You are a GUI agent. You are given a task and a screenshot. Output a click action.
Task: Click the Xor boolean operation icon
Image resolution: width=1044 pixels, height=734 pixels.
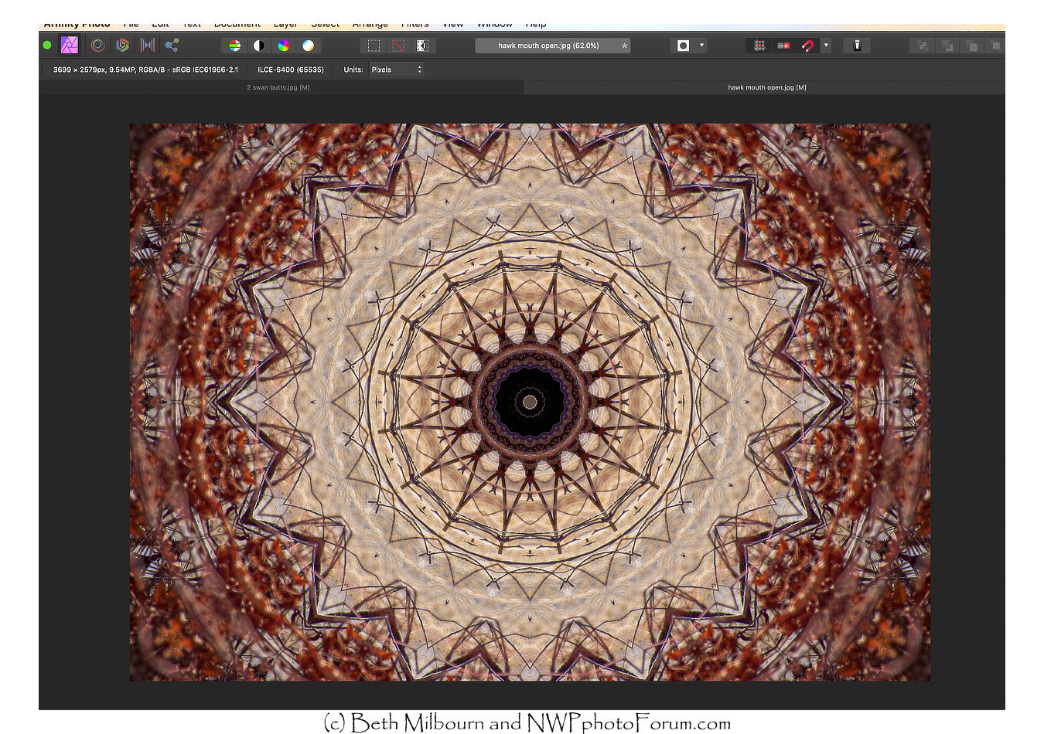(996, 46)
